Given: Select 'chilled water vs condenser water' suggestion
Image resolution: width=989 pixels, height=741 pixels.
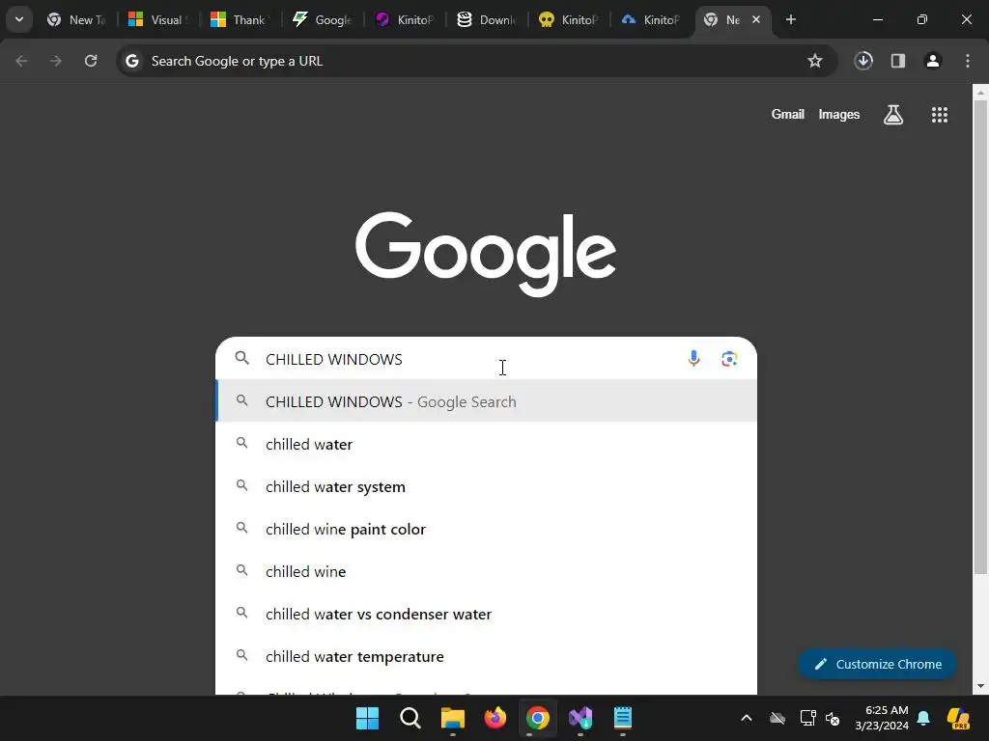Looking at the screenshot, I should [x=487, y=614].
